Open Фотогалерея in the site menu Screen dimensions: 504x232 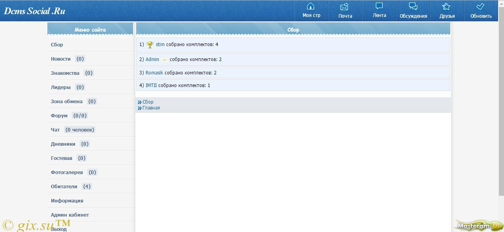pyautogui.click(x=67, y=173)
